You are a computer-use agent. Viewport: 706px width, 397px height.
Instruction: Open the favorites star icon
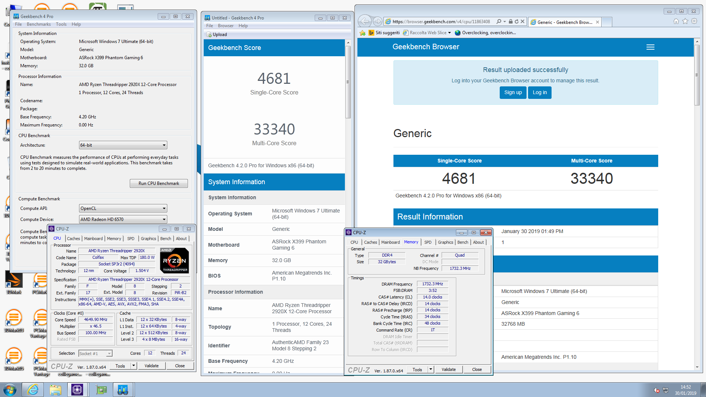click(685, 21)
